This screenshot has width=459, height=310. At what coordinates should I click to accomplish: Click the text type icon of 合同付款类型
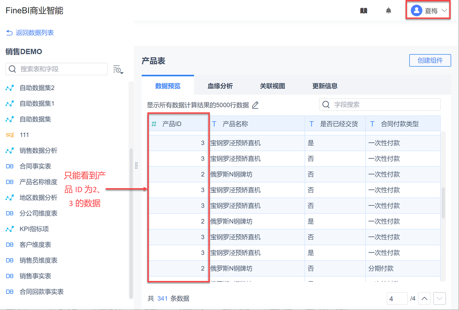pos(372,124)
